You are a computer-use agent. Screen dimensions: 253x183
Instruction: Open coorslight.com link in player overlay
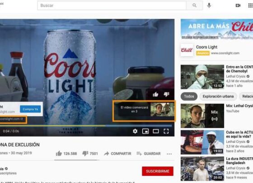[11, 119]
